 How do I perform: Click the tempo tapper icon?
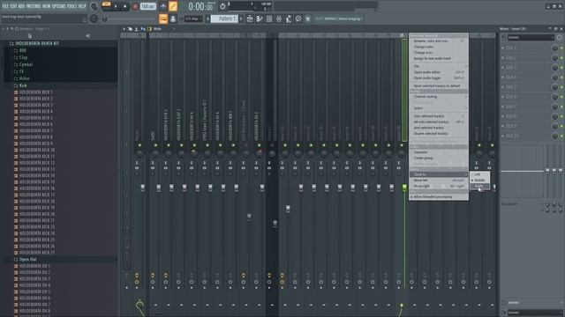click(x=298, y=18)
